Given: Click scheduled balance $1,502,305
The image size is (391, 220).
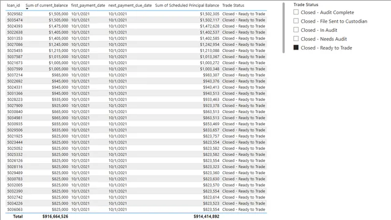Looking at the screenshot, I should 210,14.
